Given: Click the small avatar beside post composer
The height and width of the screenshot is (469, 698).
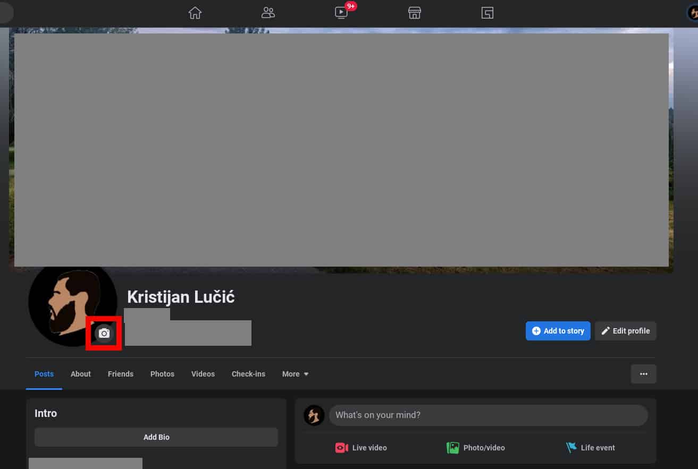Looking at the screenshot, I should pos(314,415).
